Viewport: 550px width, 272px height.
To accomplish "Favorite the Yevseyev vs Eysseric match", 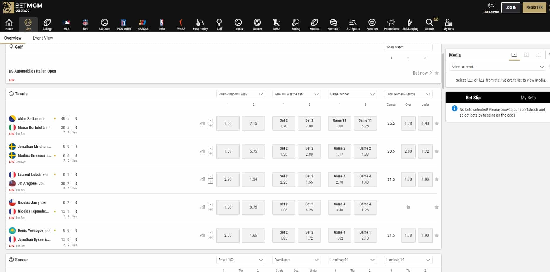I will tap(437, 235).
